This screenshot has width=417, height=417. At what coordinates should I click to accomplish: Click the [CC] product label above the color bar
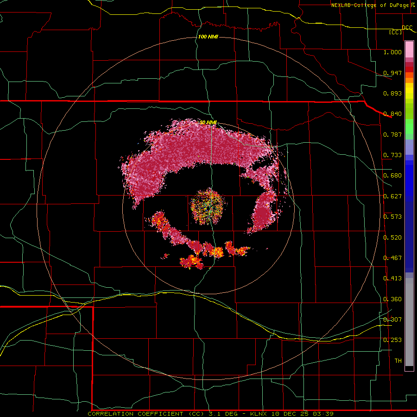(396, 32)
